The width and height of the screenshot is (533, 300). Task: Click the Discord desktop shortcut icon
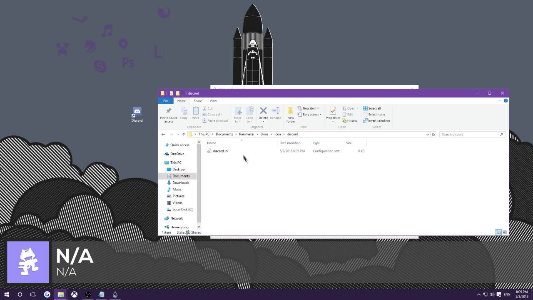click(137, 115)
